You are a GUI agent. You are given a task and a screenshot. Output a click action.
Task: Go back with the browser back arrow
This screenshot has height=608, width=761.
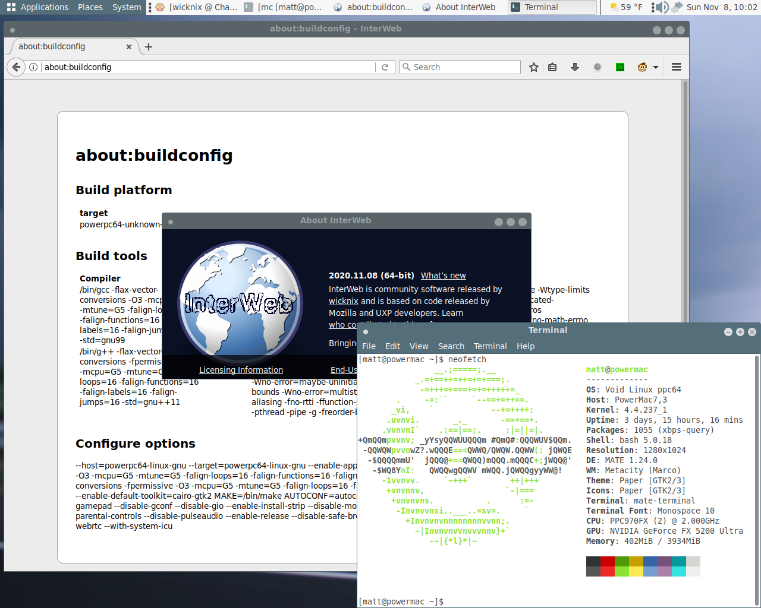click(x=16, y=67)
